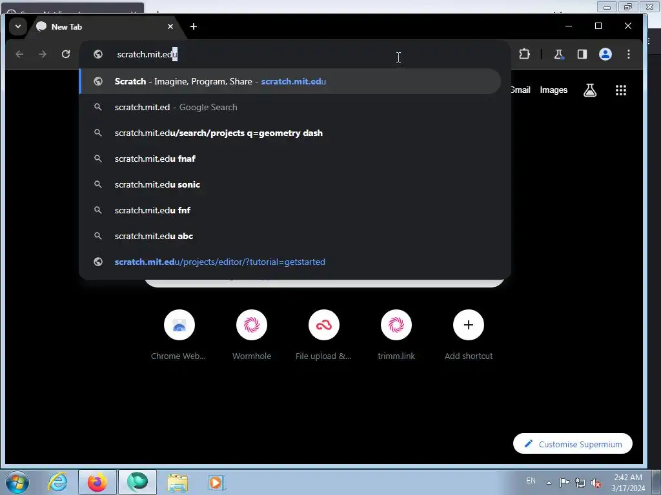661x495 pixels.
Task: Open the experiments flask icon in toolbar
Action: click(558, 54)
